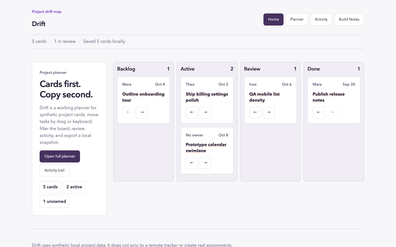Click the Backlog column heading
396x247 pixels.
(126, 69)
